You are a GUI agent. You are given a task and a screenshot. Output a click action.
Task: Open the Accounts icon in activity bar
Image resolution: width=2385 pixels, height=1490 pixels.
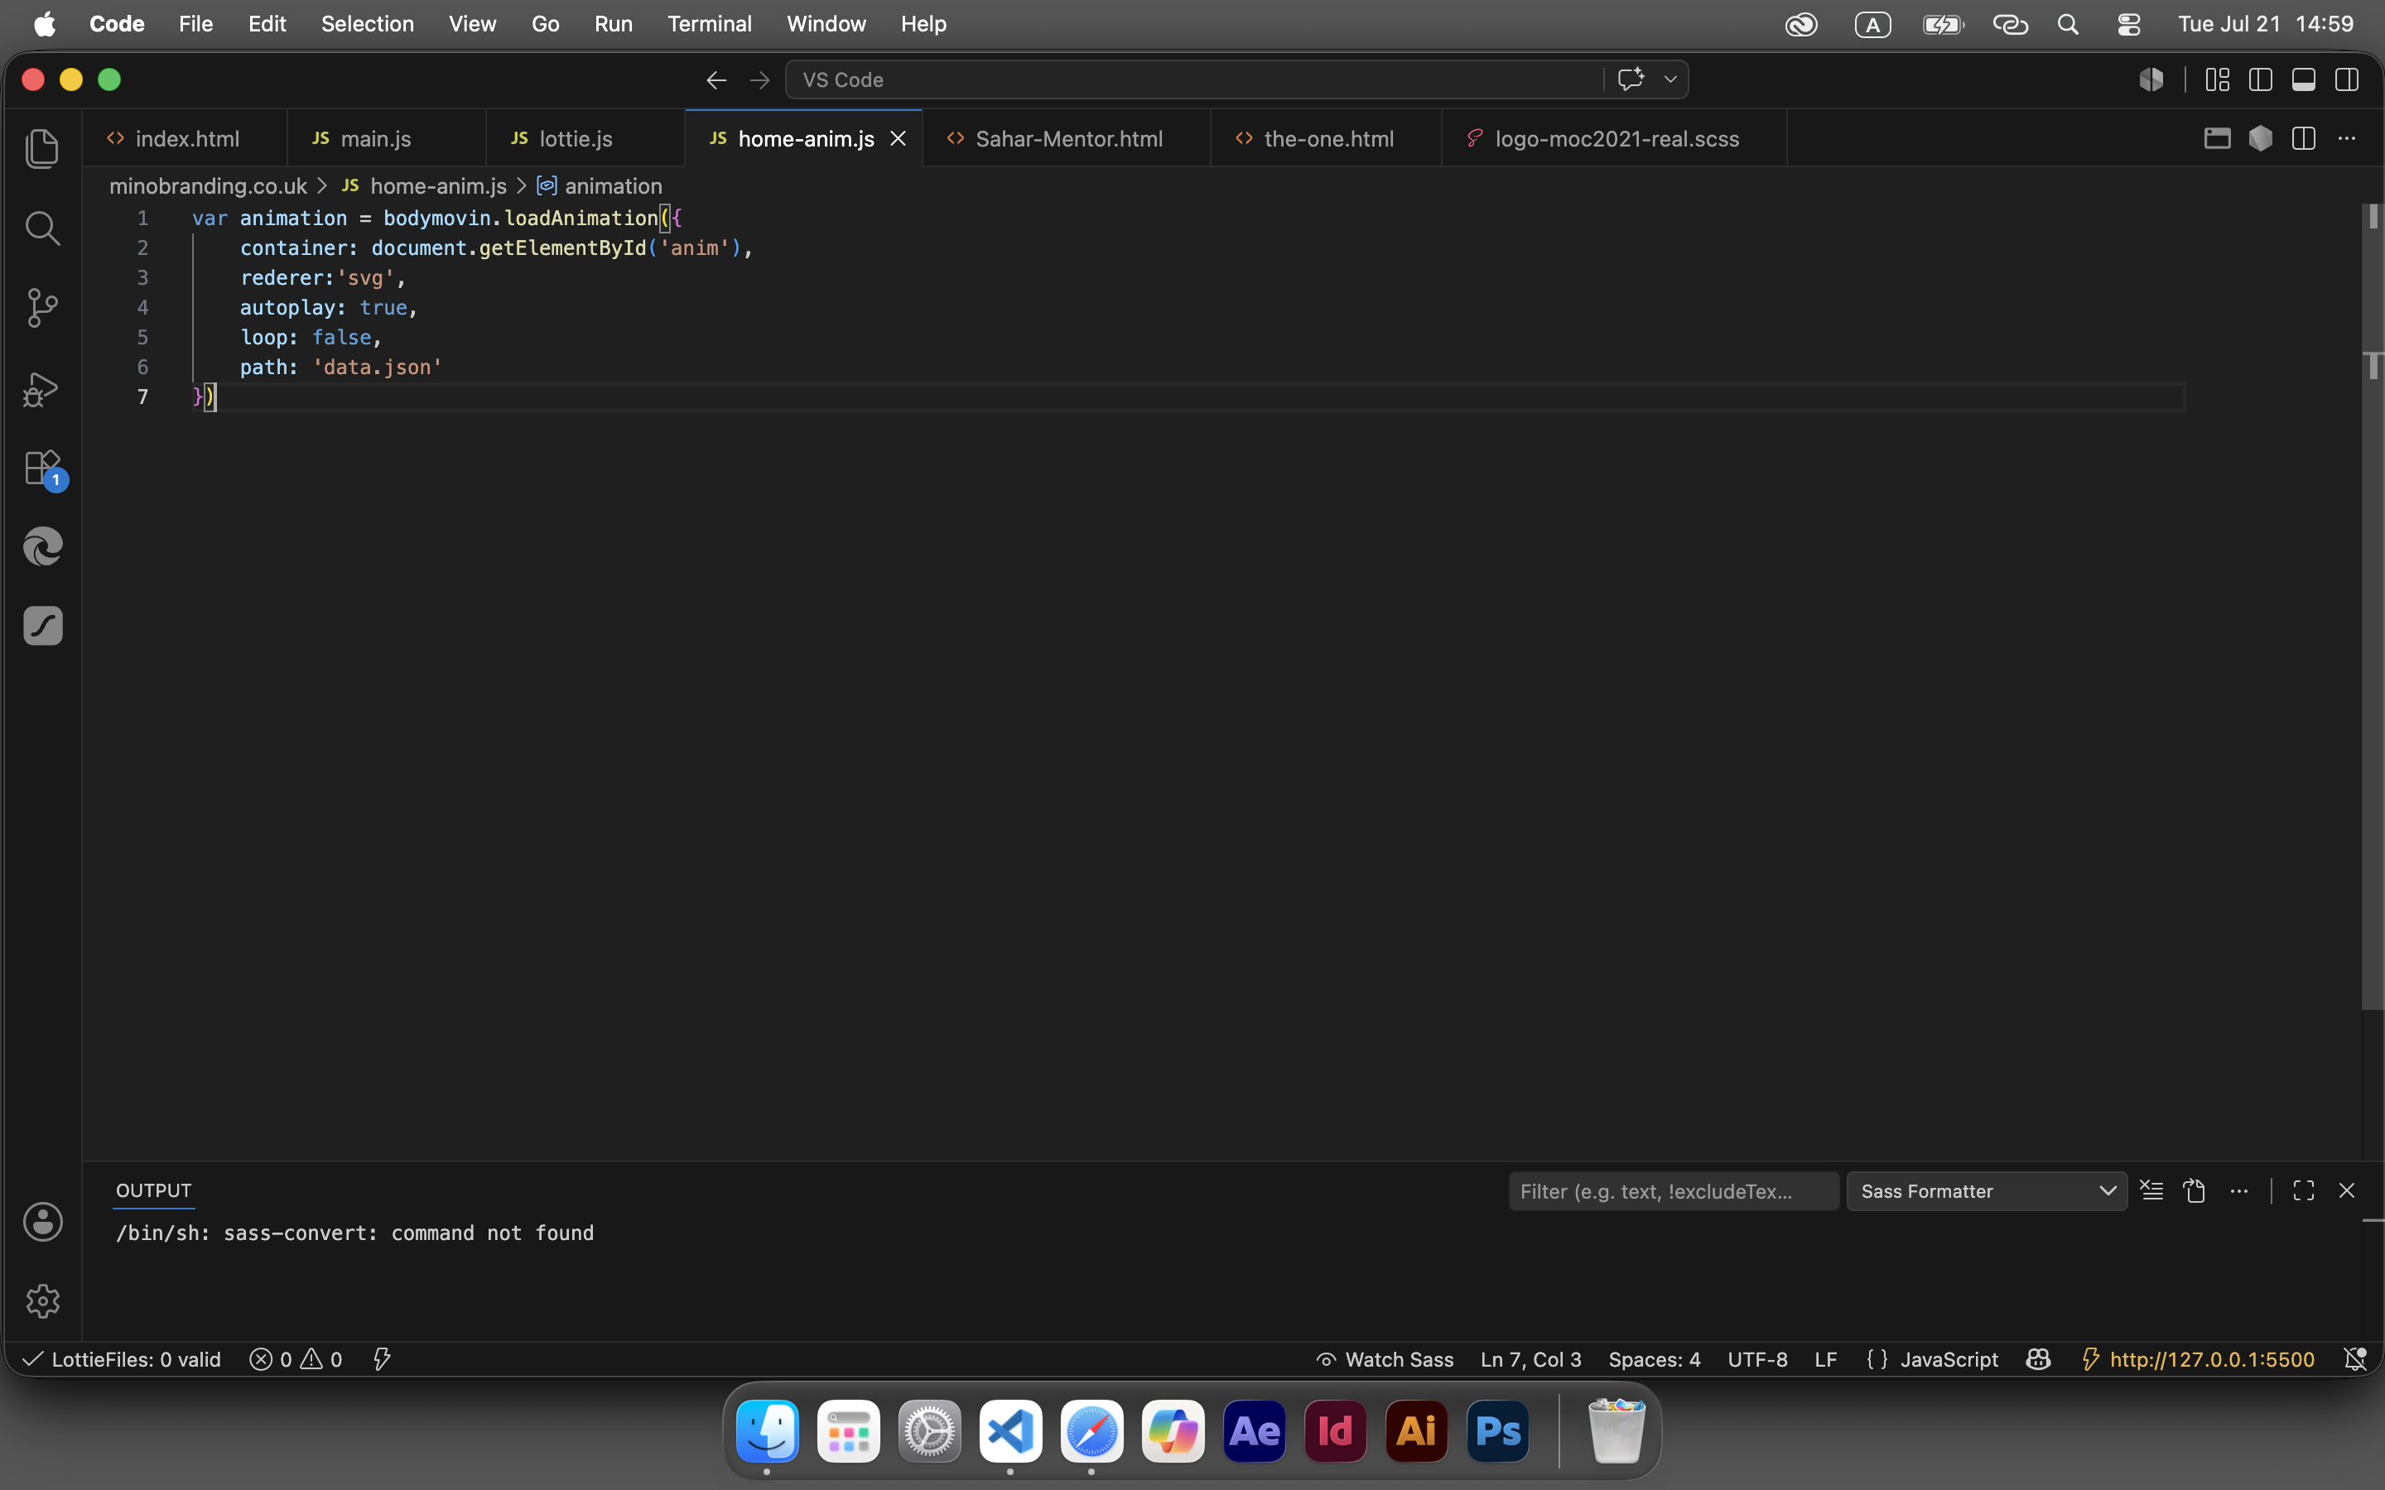(42, 1222)
